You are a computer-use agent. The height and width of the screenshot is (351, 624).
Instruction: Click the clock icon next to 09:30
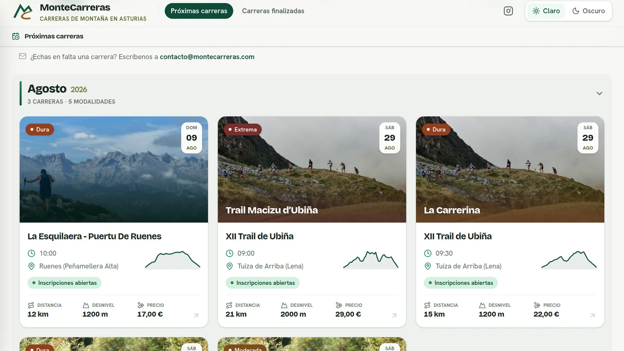[x=428, y=253]
